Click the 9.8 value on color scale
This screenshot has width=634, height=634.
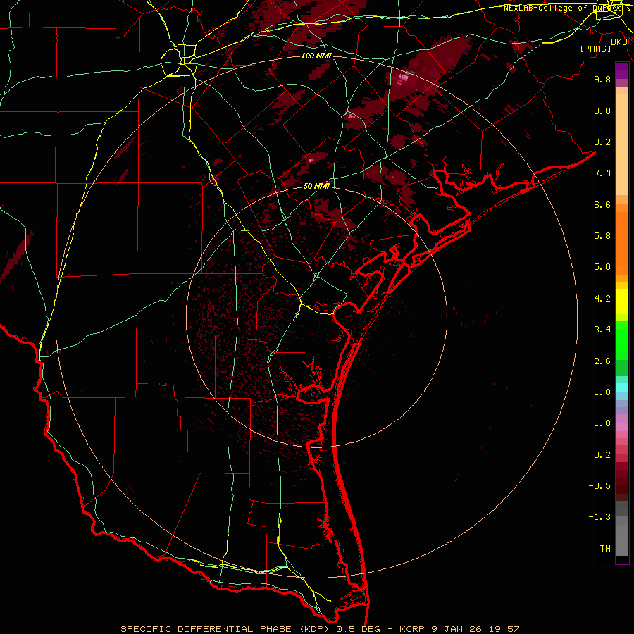[x=602, y=79]
